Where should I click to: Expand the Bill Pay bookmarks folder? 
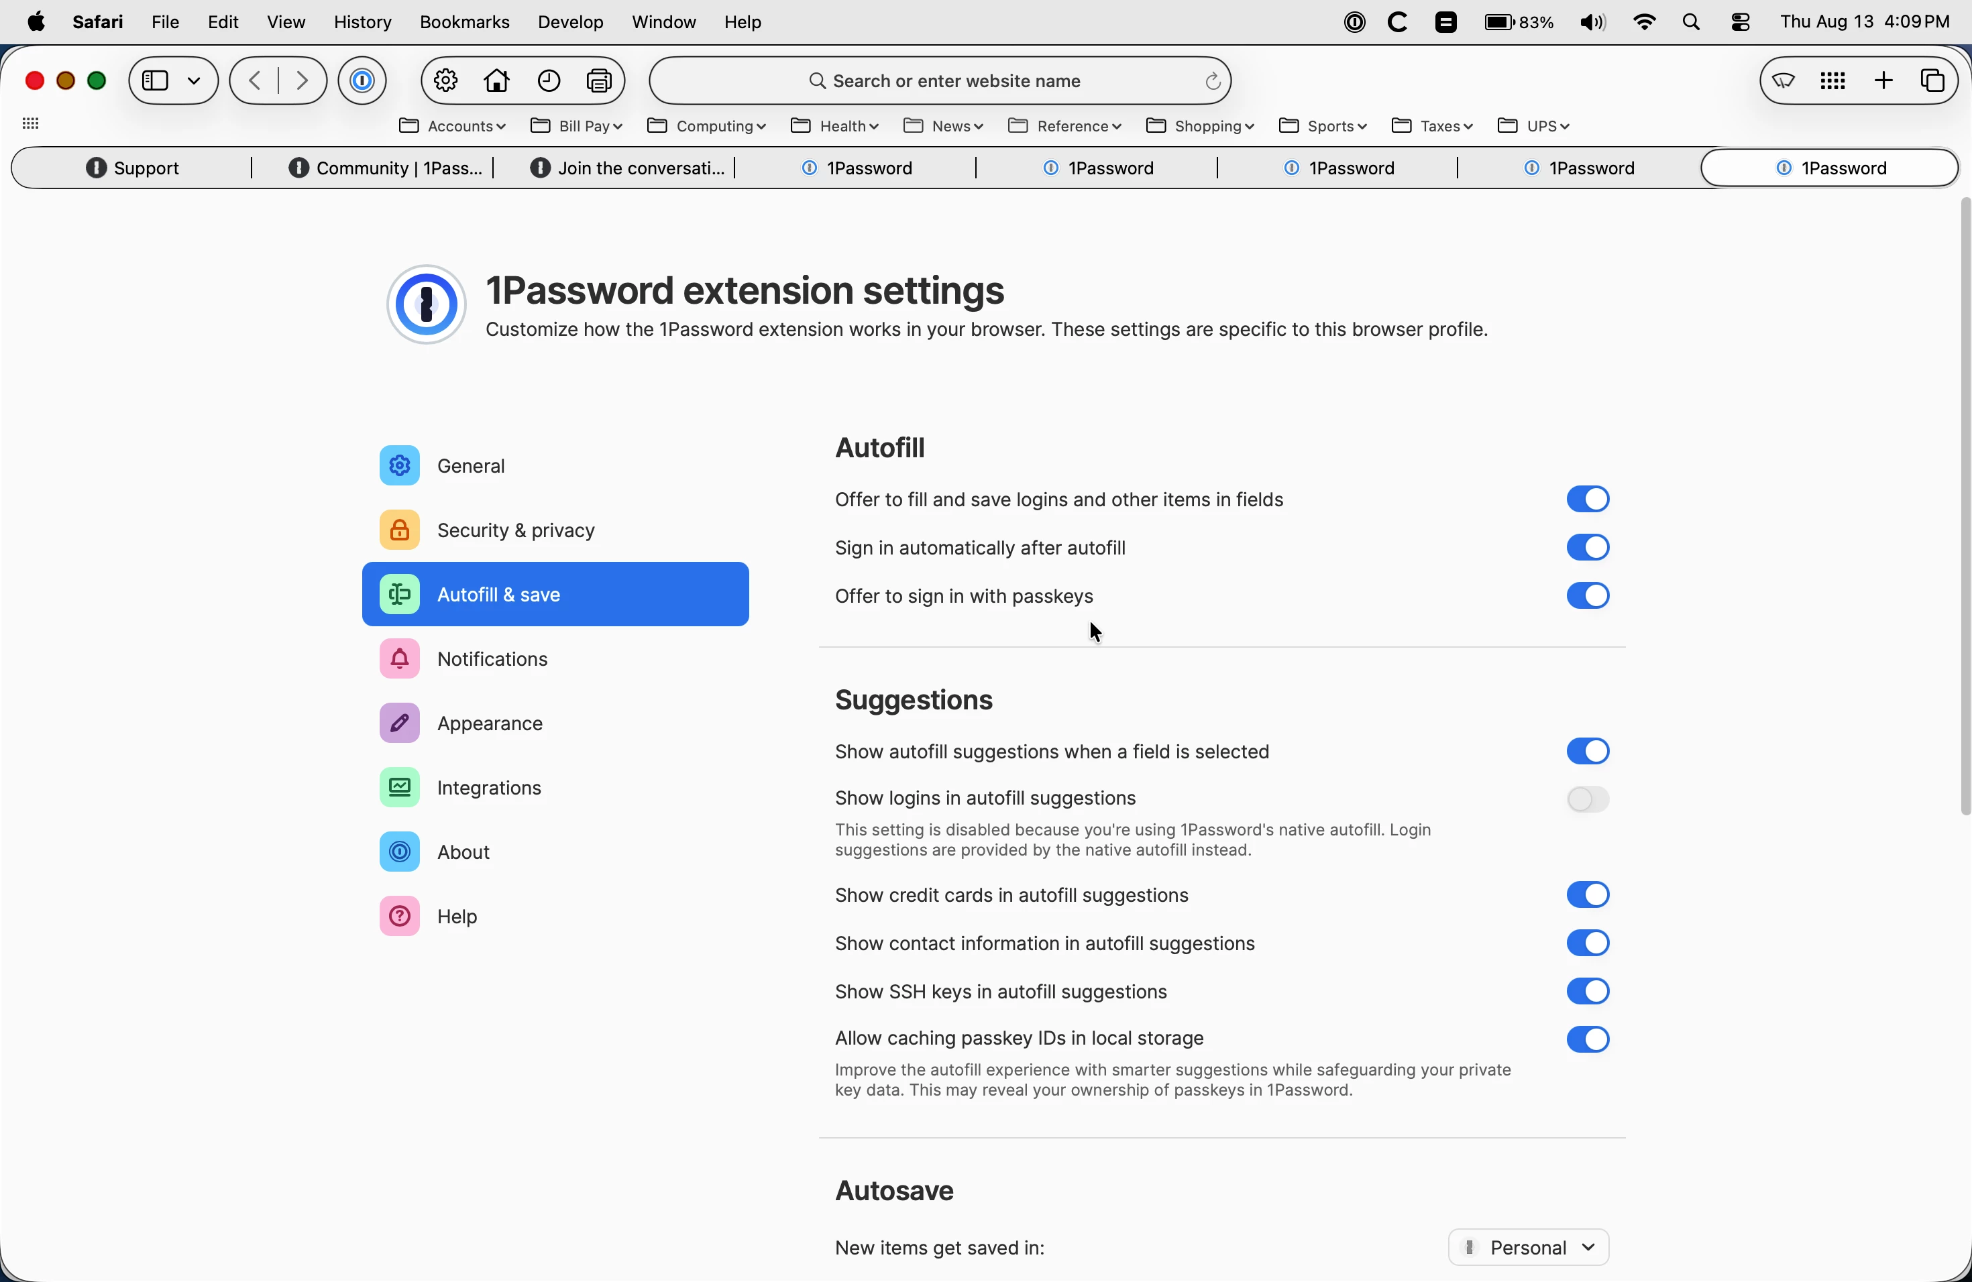click(577, 127)
